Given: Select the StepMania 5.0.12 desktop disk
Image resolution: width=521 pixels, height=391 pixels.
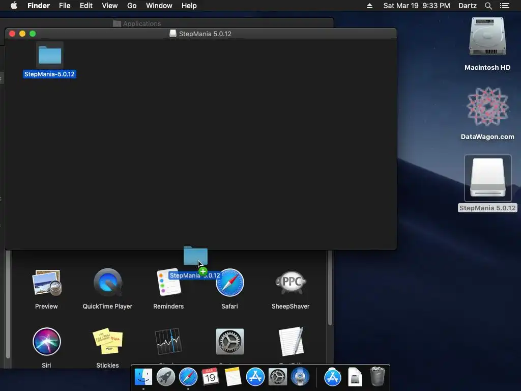Looking at the screenshot, I should (487, 178).
